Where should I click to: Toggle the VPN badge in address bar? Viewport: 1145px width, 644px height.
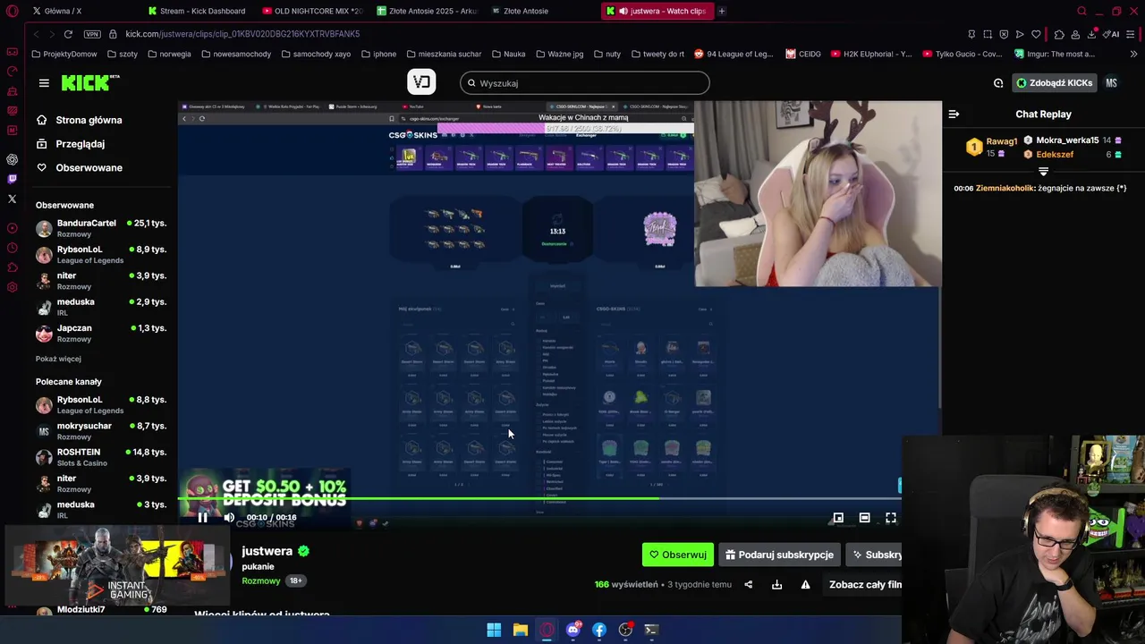92,34
